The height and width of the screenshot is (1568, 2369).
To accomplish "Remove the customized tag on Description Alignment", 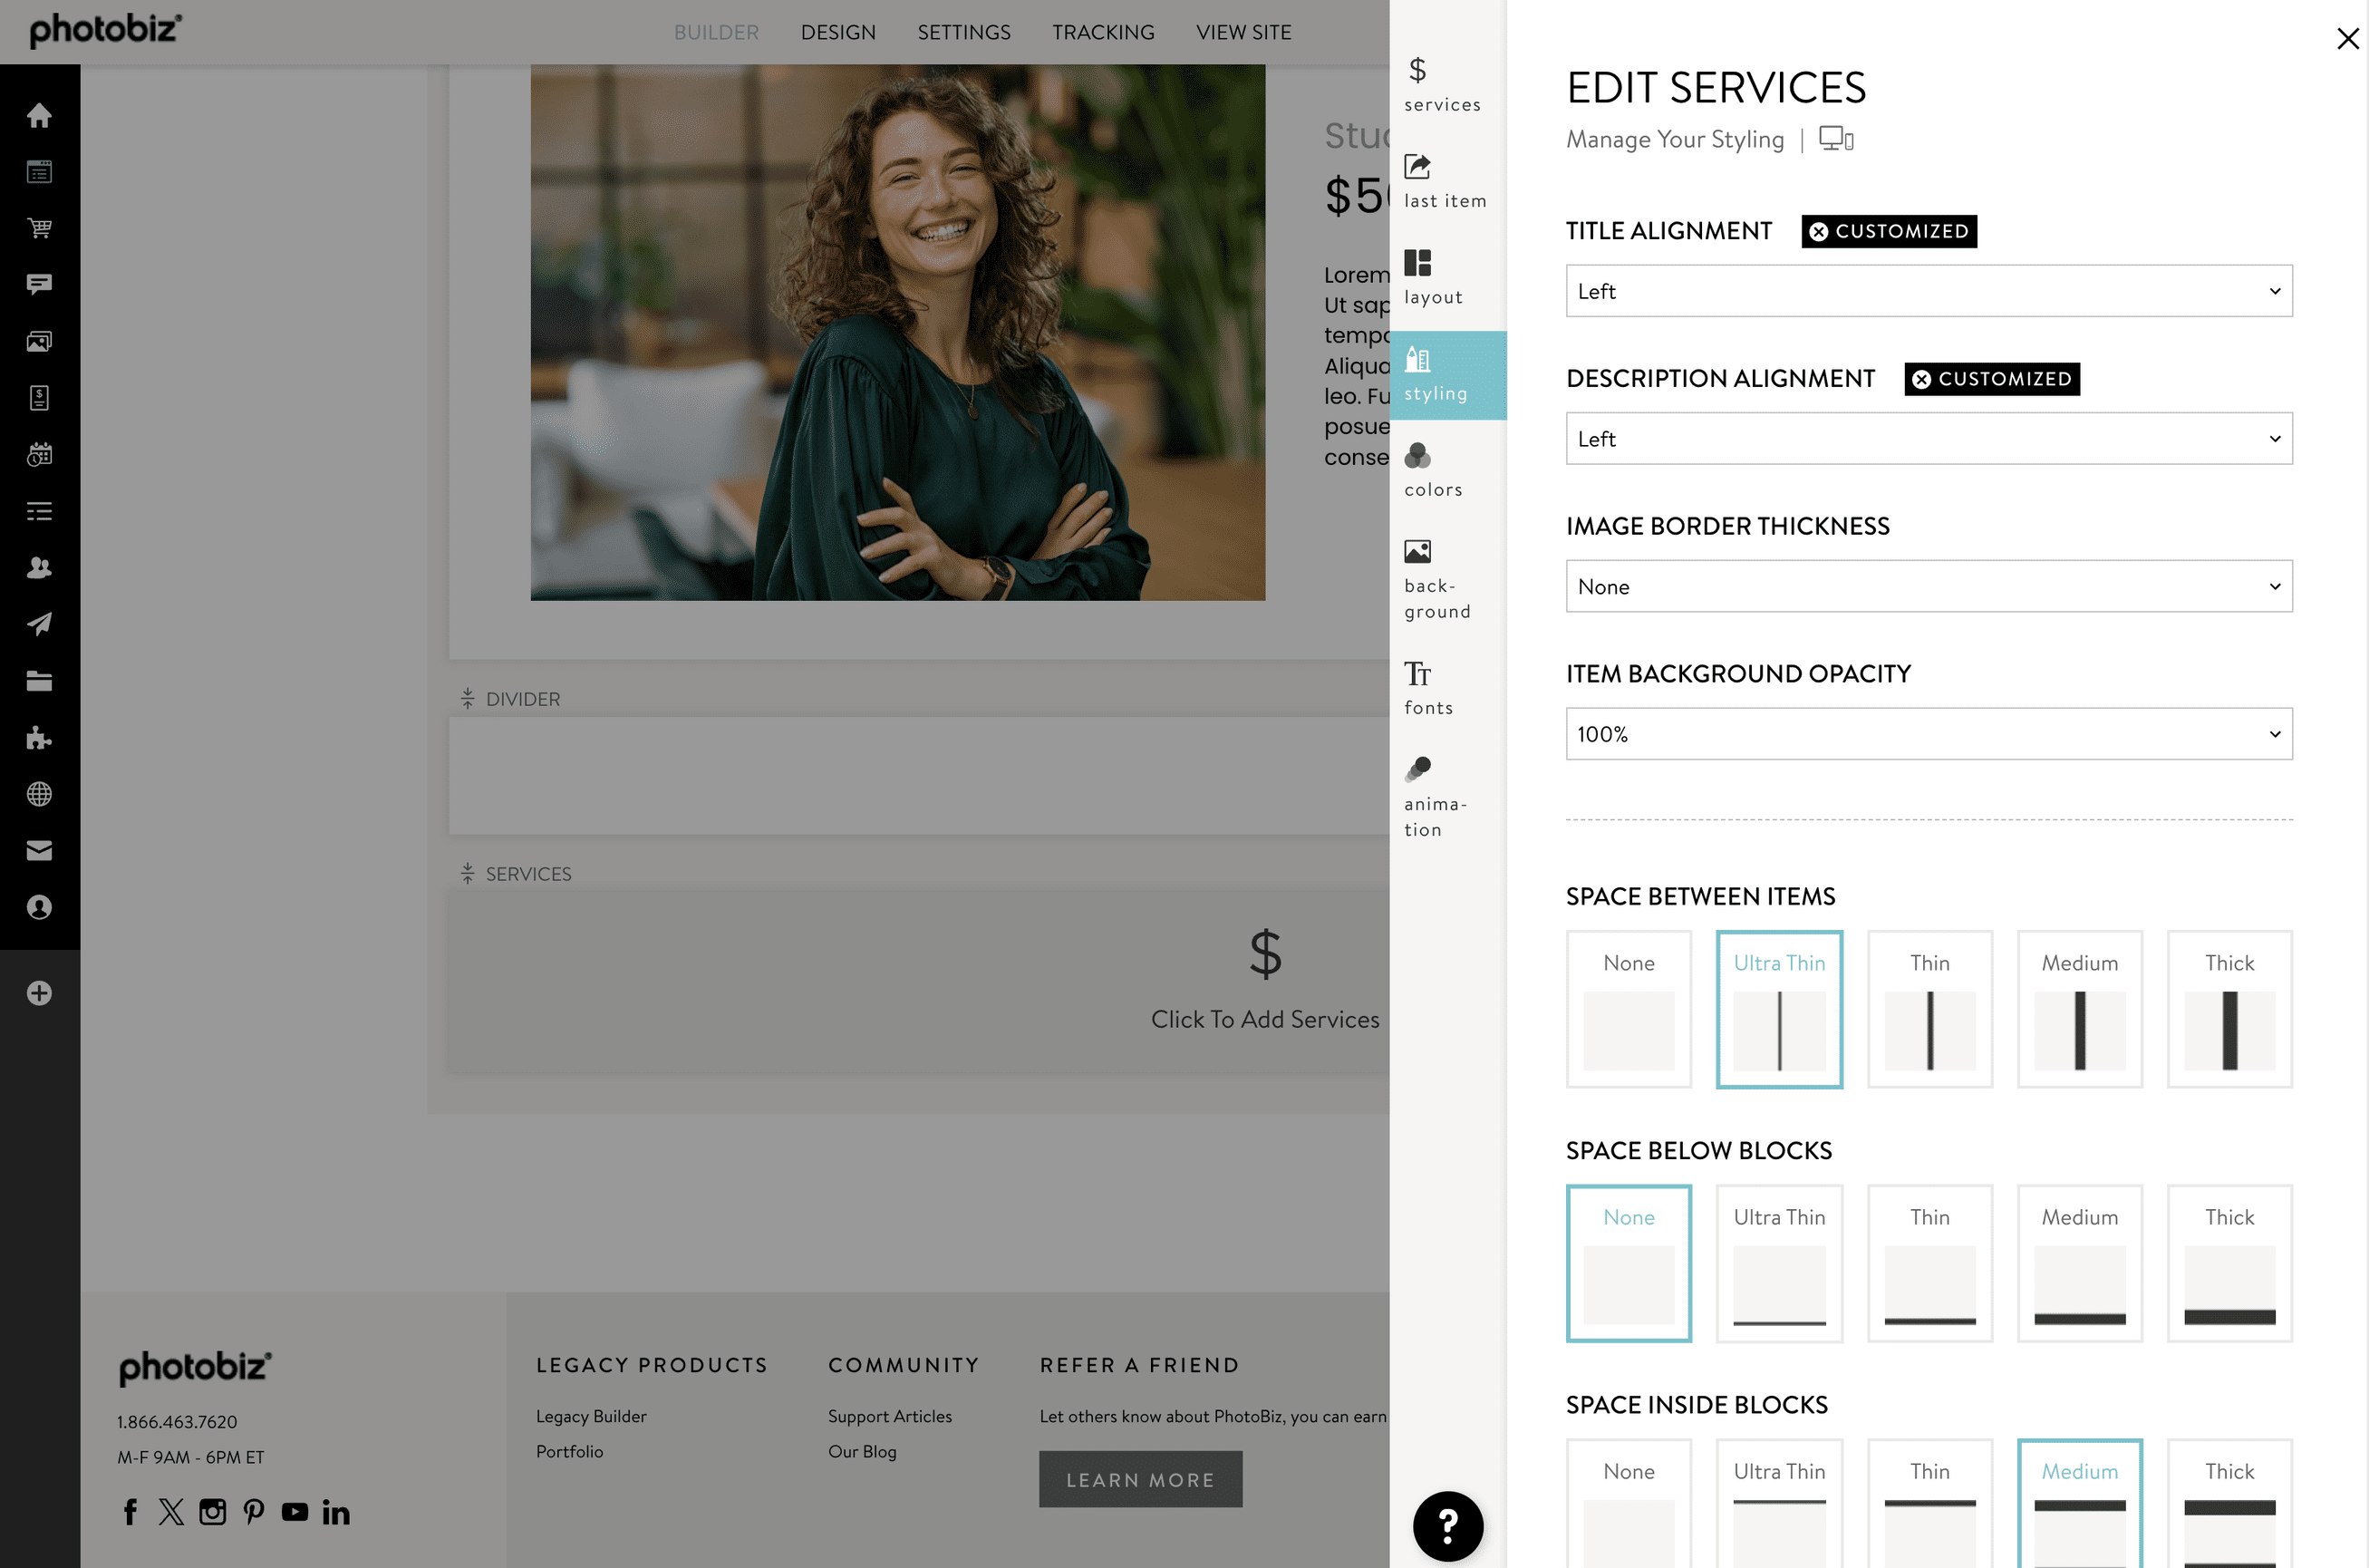I will pos(1922,378).
